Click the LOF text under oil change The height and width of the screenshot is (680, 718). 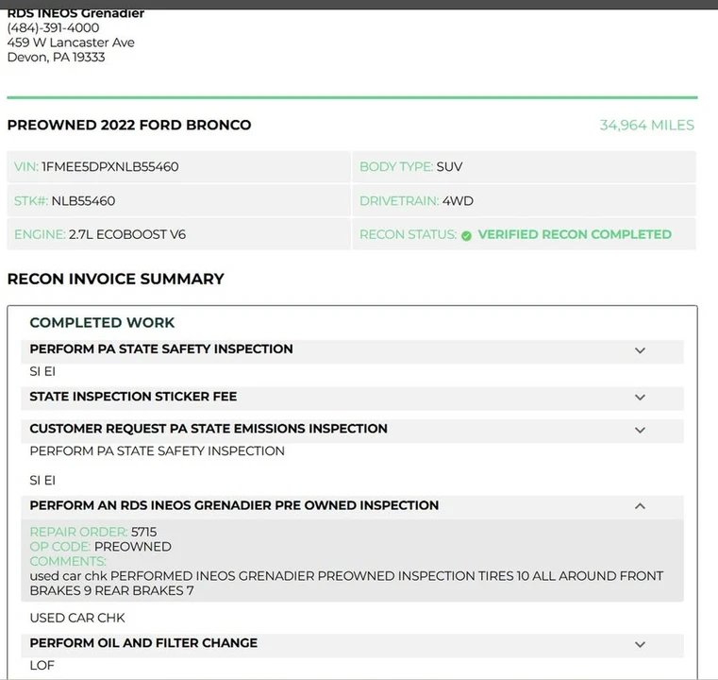42,665
